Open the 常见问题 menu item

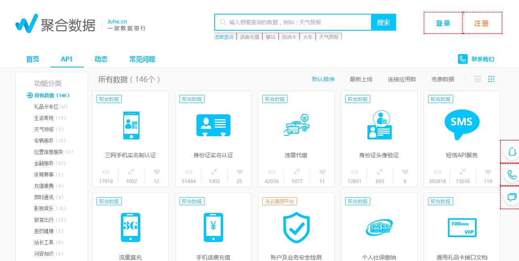pos(142,59)
